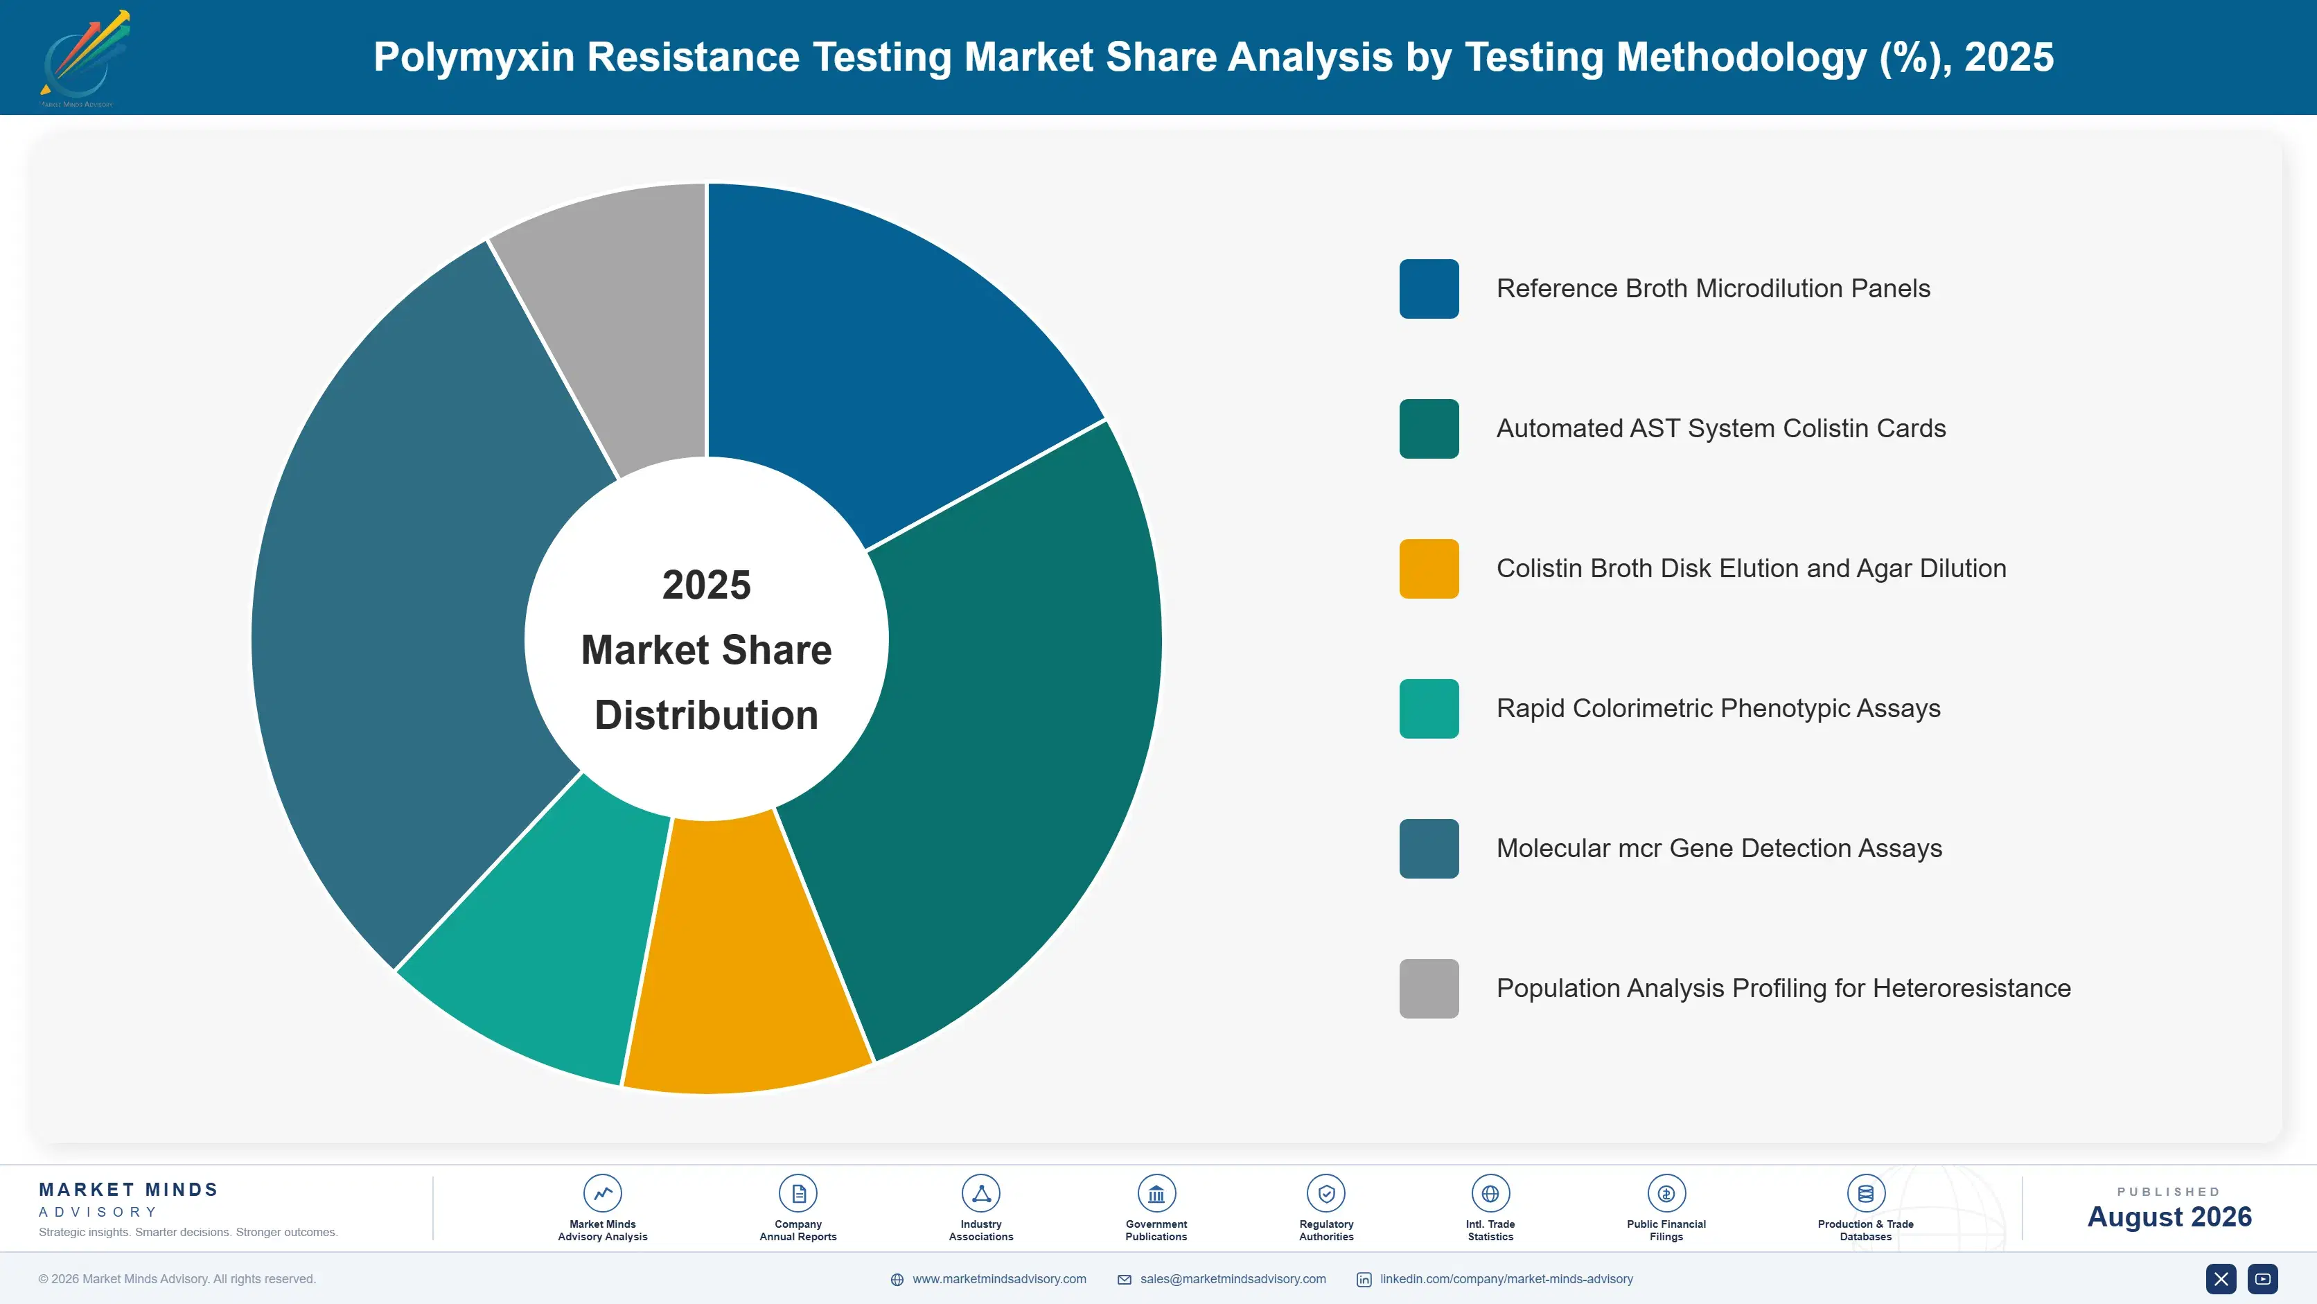The width and height of the screenshot is (2317, 1304).
Task: Select legend label Reference Broth Microdilution Panels
Action: [x=1713, y=289]
